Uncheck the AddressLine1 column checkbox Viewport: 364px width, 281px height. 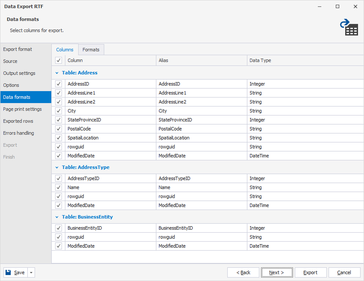pos(59,93)
